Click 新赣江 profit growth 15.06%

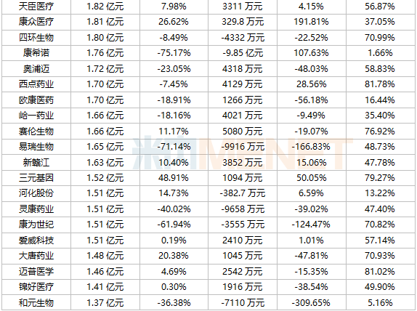click(312, 162)
